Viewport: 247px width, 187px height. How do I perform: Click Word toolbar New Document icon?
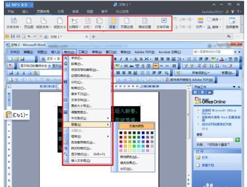click(x=11, y=59)
